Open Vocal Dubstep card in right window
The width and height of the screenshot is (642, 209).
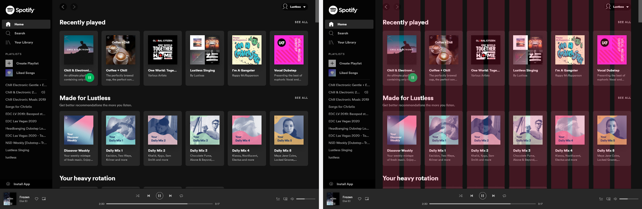tap(612, 58)
